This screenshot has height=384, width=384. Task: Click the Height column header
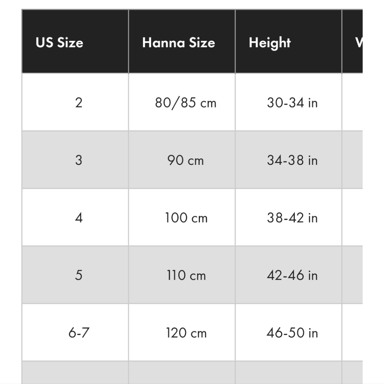288,41
